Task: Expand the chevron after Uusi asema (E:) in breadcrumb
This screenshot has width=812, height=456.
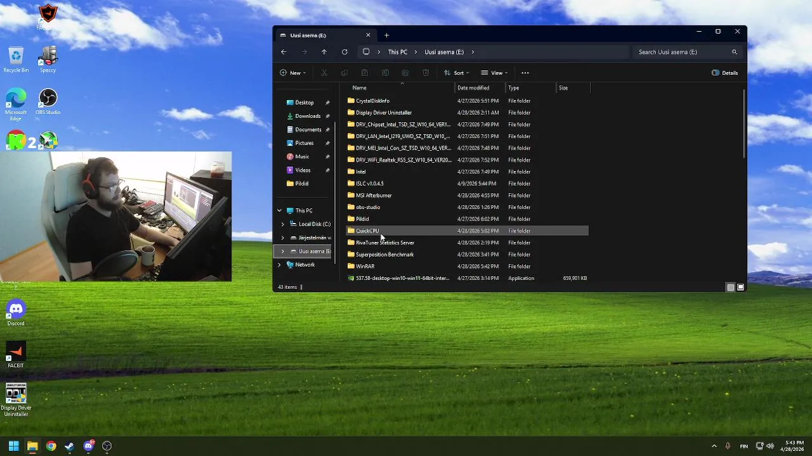Action: click(473, 52)
